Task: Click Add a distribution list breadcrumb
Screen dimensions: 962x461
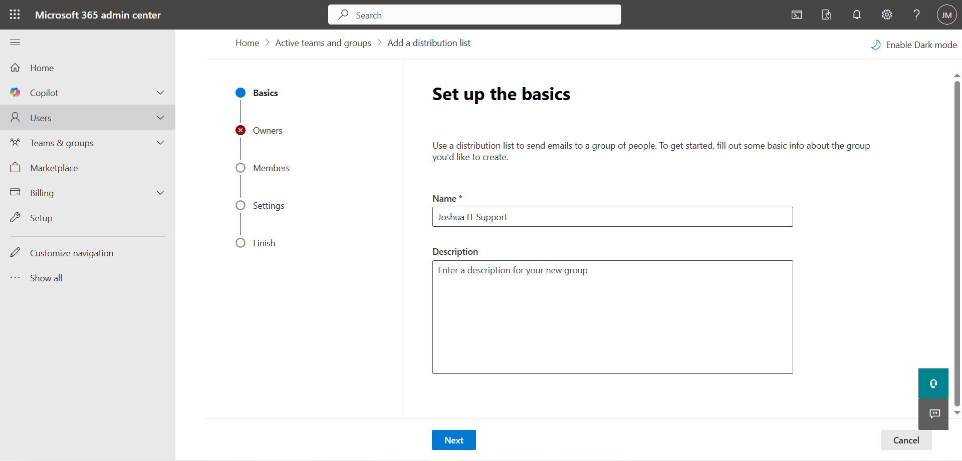Action: point(429,43)
